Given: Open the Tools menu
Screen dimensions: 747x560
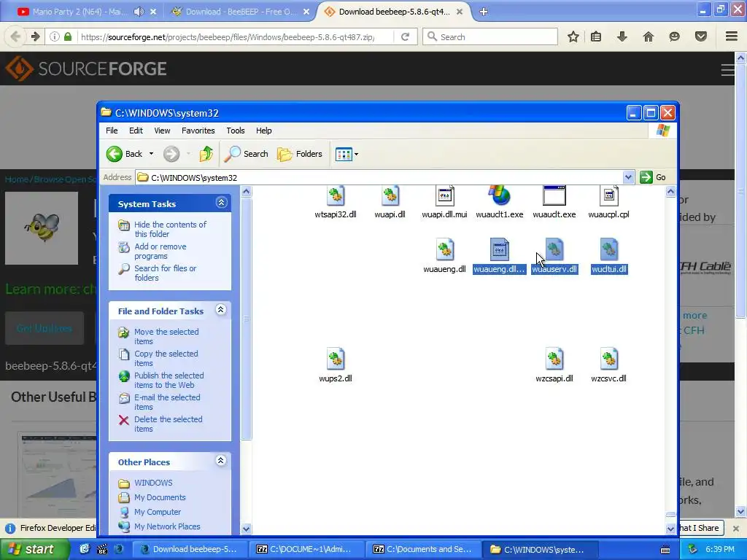Looking at the screenshot, I should (236, 131).
